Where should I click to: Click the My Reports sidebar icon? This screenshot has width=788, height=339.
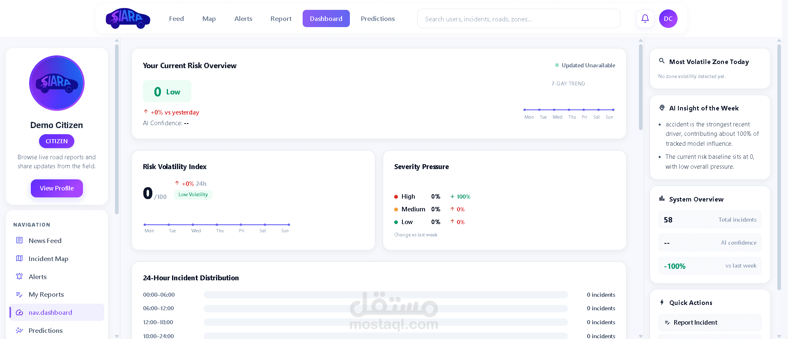click(x=19, y=294)
